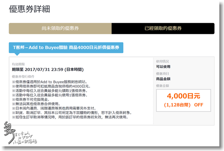Click the line 如發生訂單取消等情況時
Image resolution: width=224 pixels, height=151 pixels.
pos(70,117)
